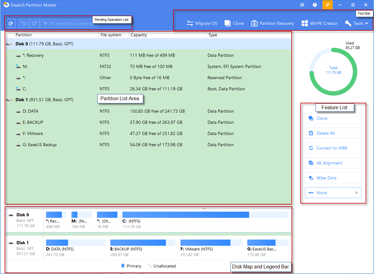The image size is (374, 274).
Task: Click the help question mark icon
Action: tap(315, 5)
